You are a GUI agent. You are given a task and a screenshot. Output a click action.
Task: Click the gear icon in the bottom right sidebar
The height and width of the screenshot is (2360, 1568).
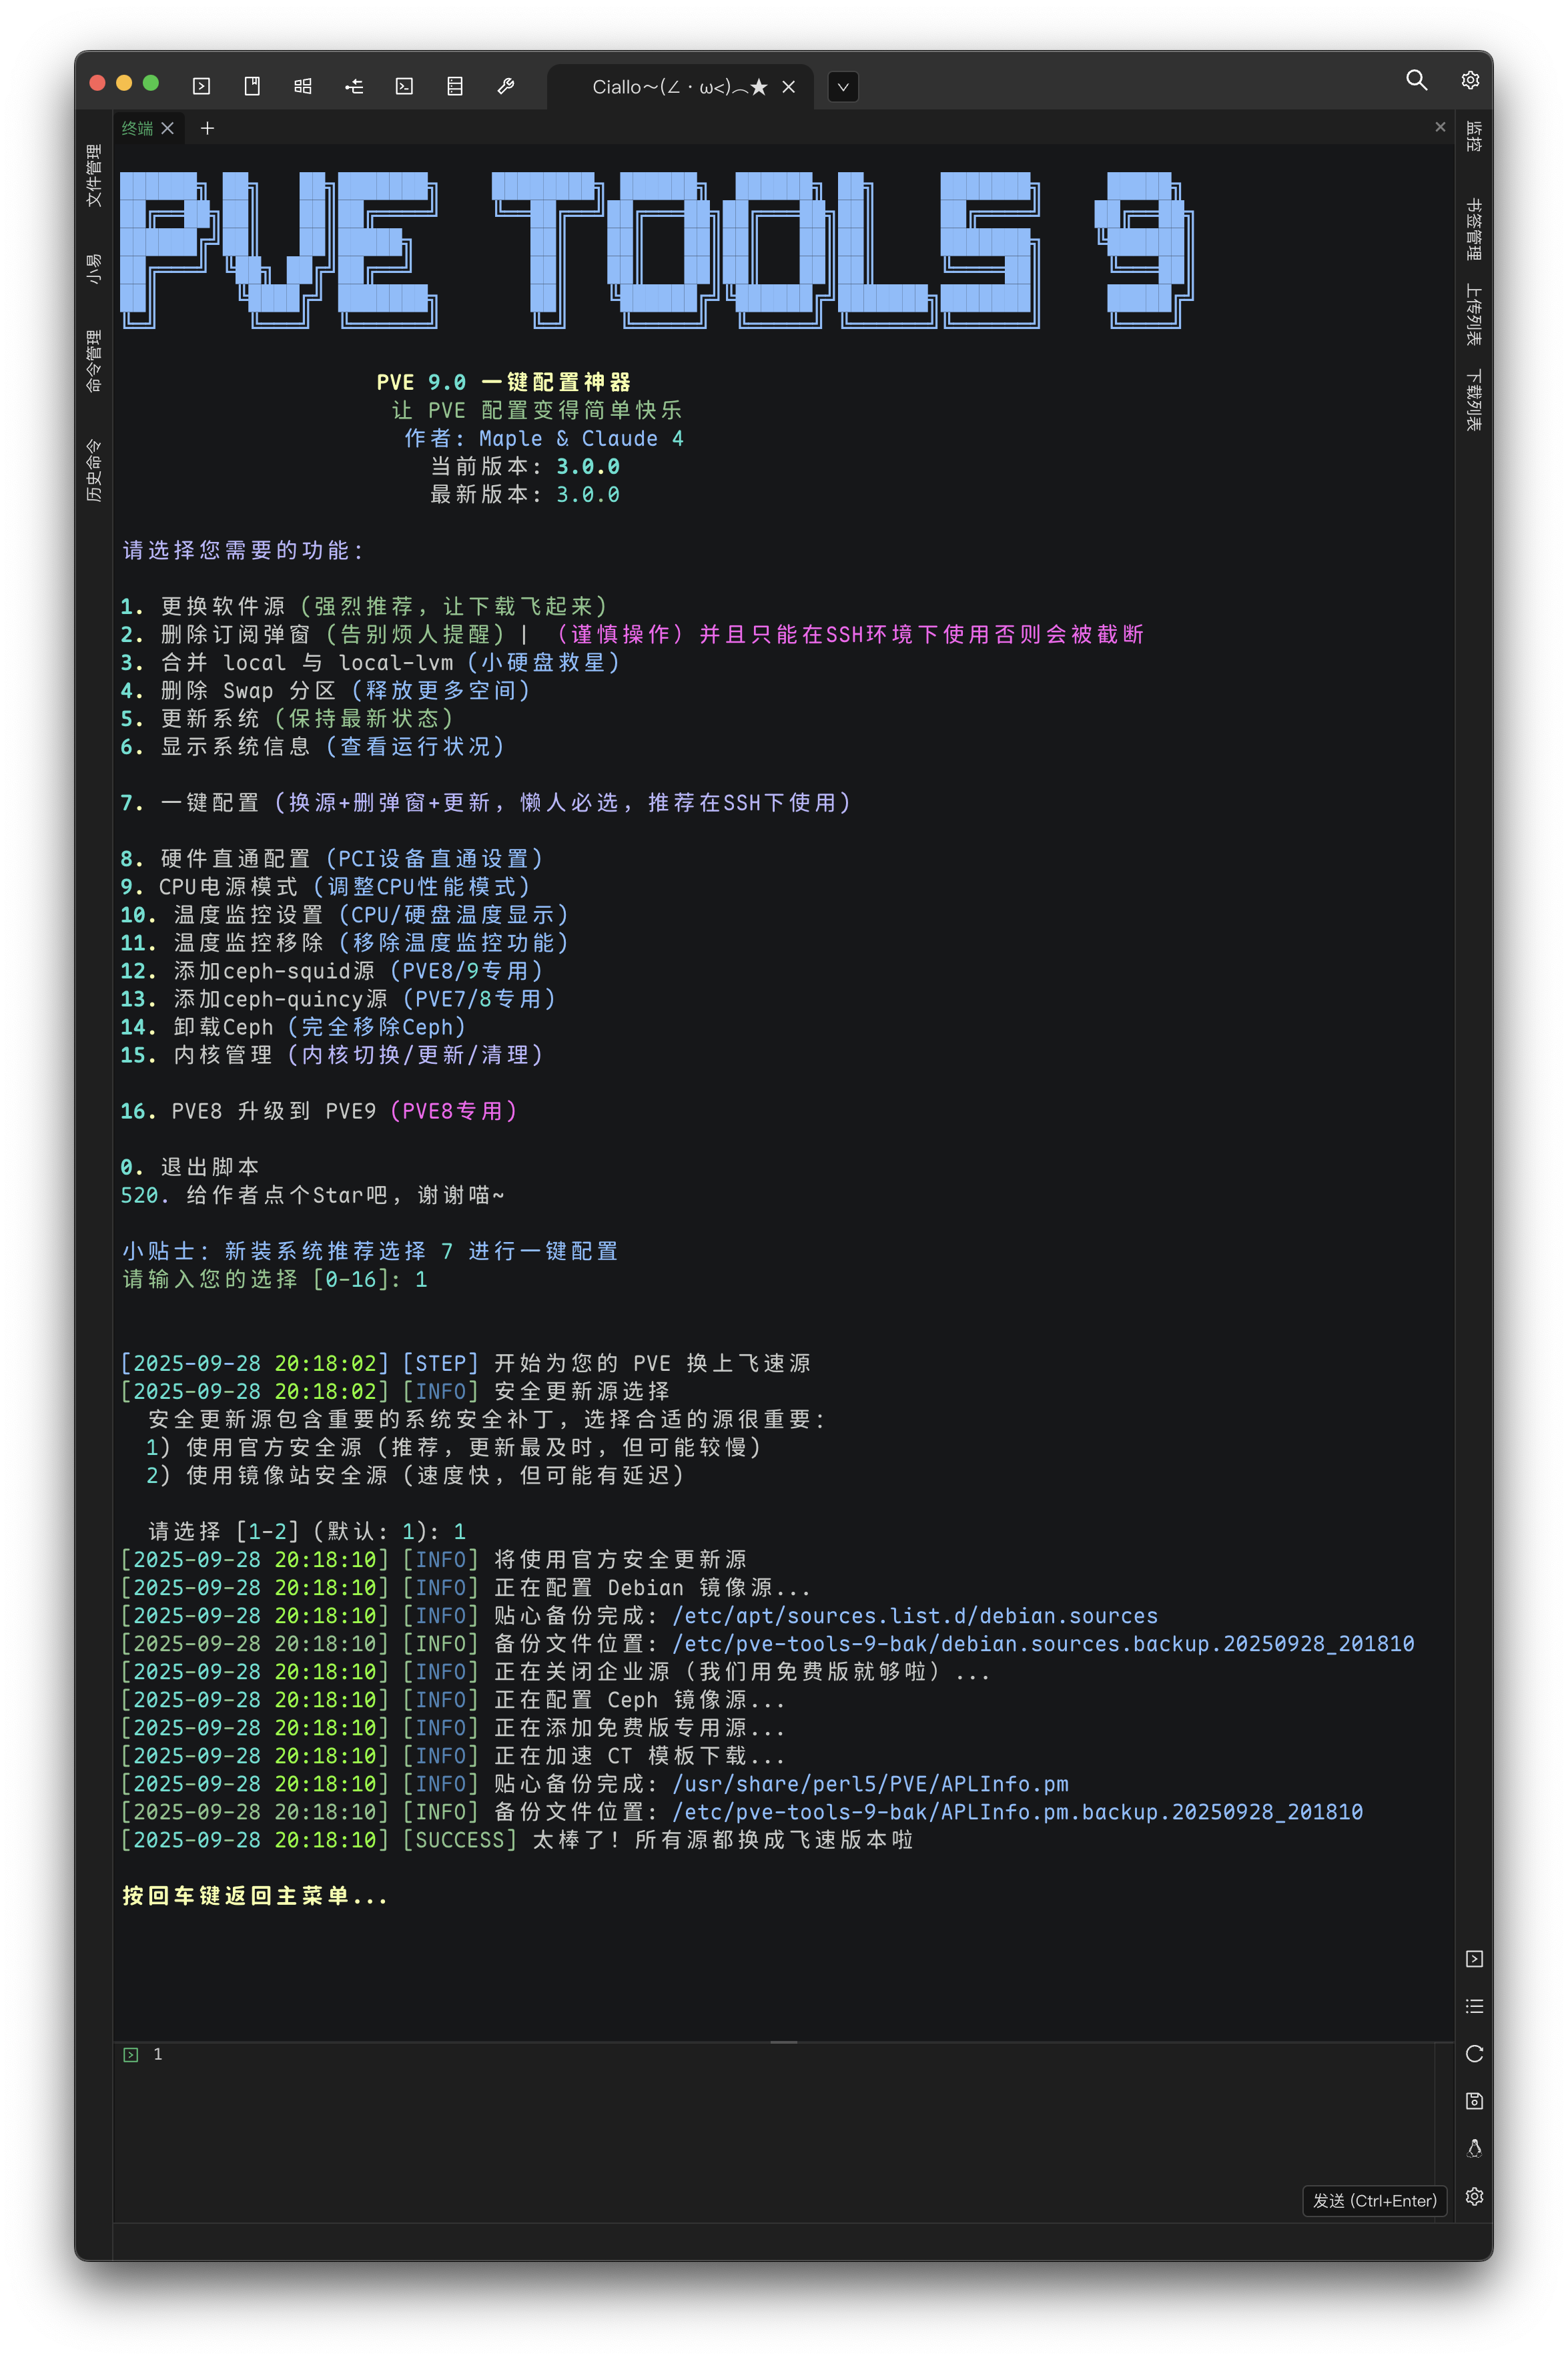pos(1474,2196)
